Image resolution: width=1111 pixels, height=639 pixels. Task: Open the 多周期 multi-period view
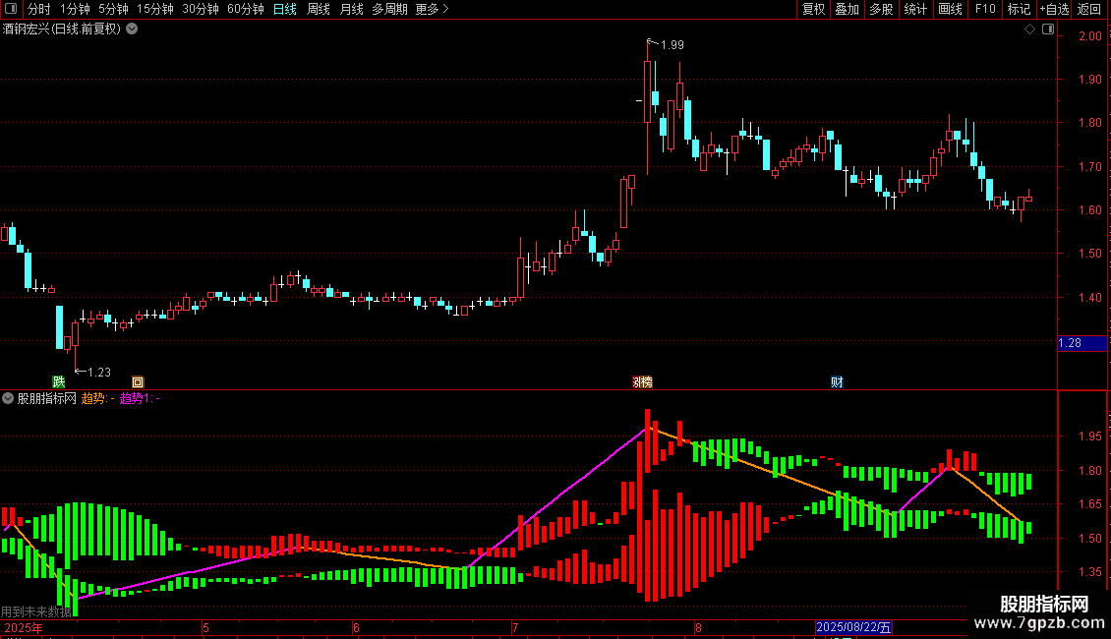click(x=389, y=9)
